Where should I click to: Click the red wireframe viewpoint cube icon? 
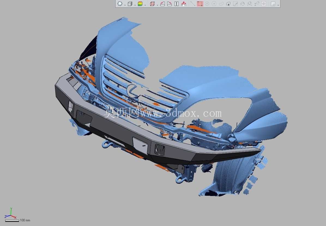pyautogui.click(x=152, y=4)
